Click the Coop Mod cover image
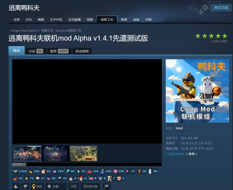Viewport: 233px width, 190px height. [x=197, y=91]
